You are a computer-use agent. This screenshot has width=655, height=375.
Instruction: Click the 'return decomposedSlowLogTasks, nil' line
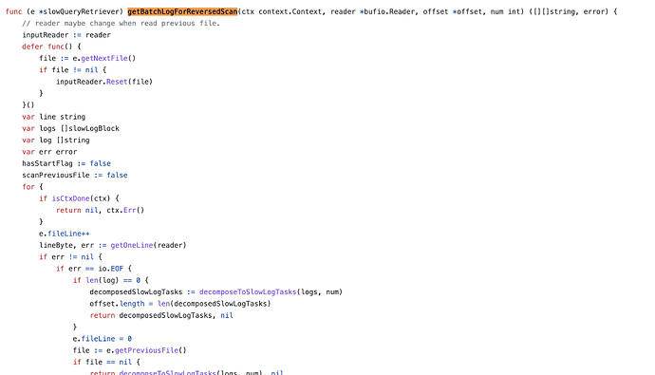point(161,316)
